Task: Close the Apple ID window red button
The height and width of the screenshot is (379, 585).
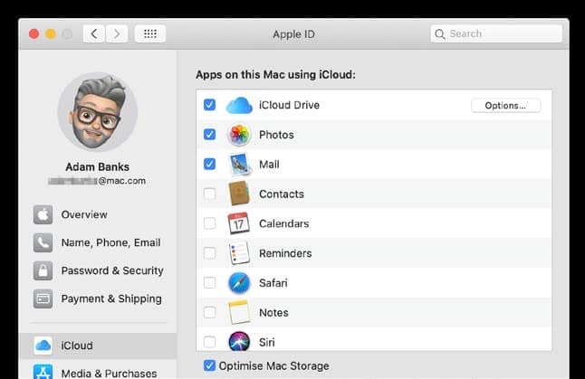Action: pyautogui.click(x=34, y=34)
